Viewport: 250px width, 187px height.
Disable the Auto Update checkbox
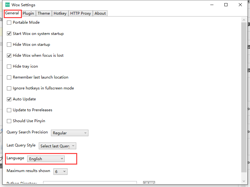[x=9, y=99]
